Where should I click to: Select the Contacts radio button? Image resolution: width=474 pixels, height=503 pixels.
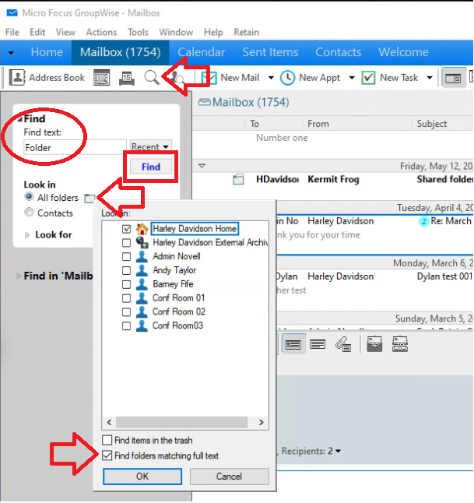29,212
